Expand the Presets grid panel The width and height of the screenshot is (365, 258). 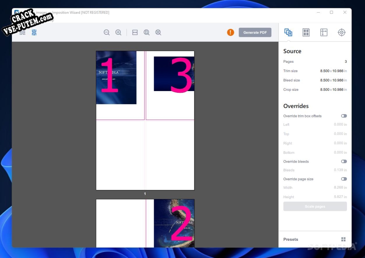pyautogui.click(x=343, y=239)
